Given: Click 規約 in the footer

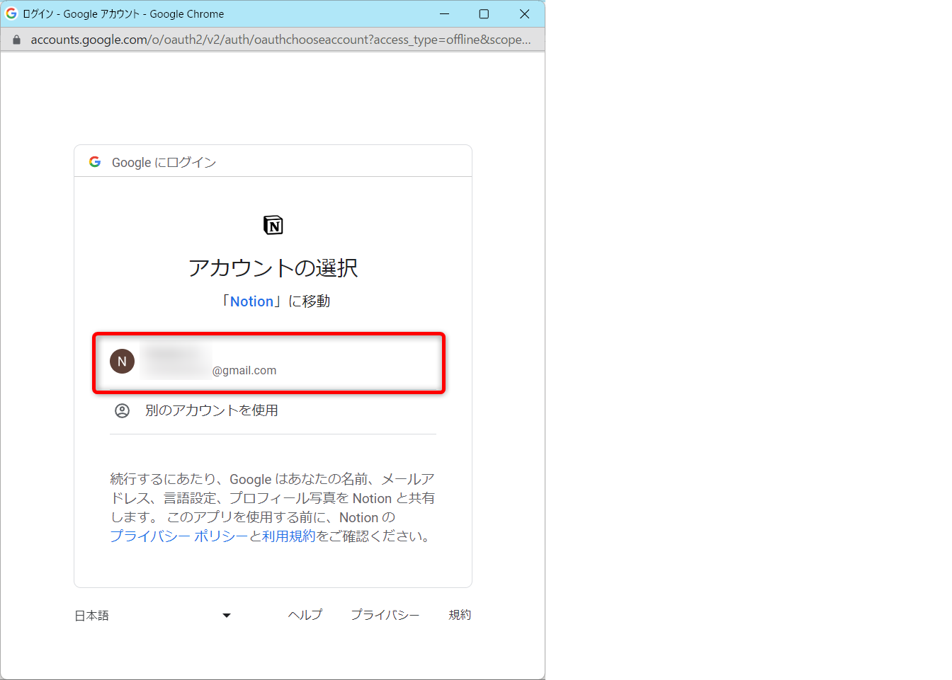Looking at the screenshot, I should point(460,615).
